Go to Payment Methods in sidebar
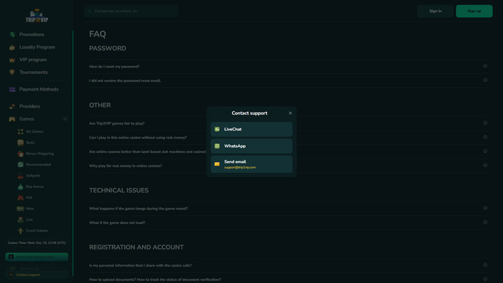 [x=38, y=89]
